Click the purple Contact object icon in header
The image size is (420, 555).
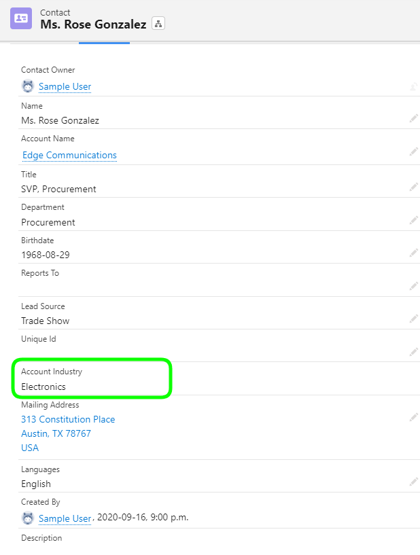tap(22, 18)
